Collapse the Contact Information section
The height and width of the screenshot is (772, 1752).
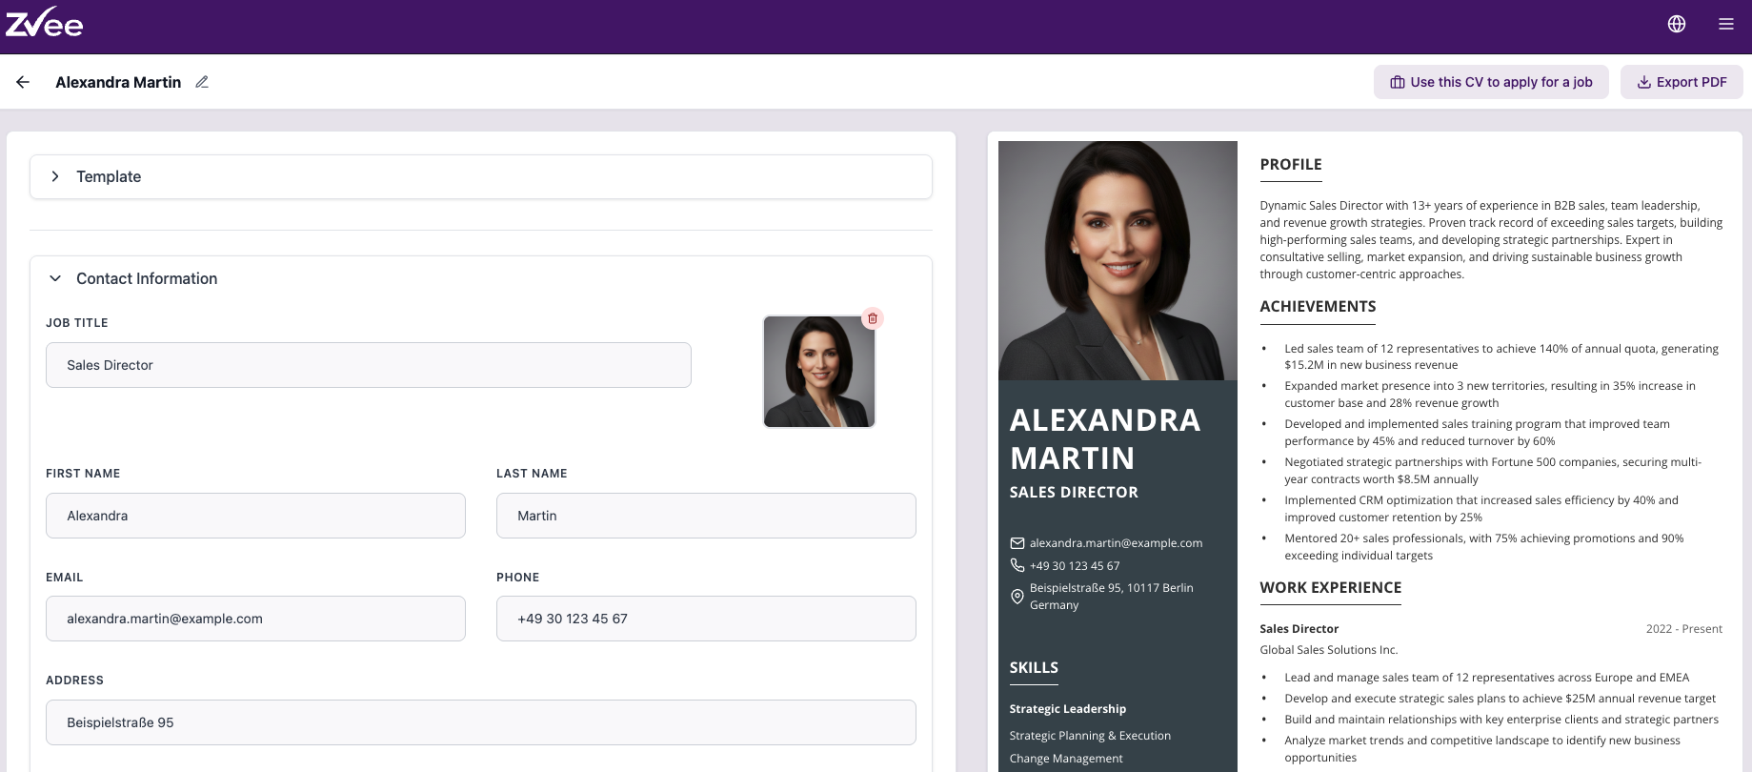click(55, 278)
